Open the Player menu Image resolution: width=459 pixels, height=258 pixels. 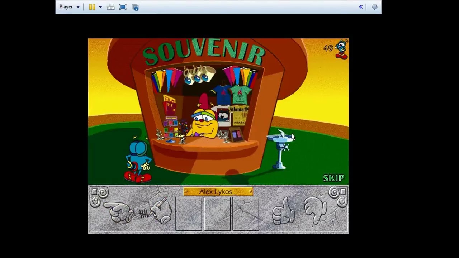pos(69,7)
